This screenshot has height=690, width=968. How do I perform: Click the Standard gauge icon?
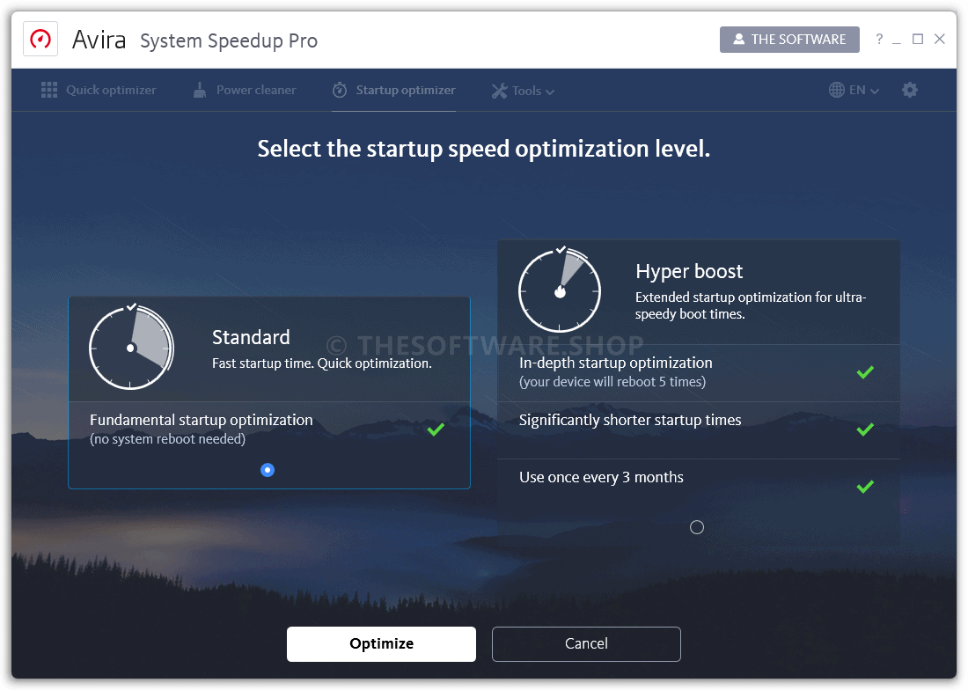[131, 346]
